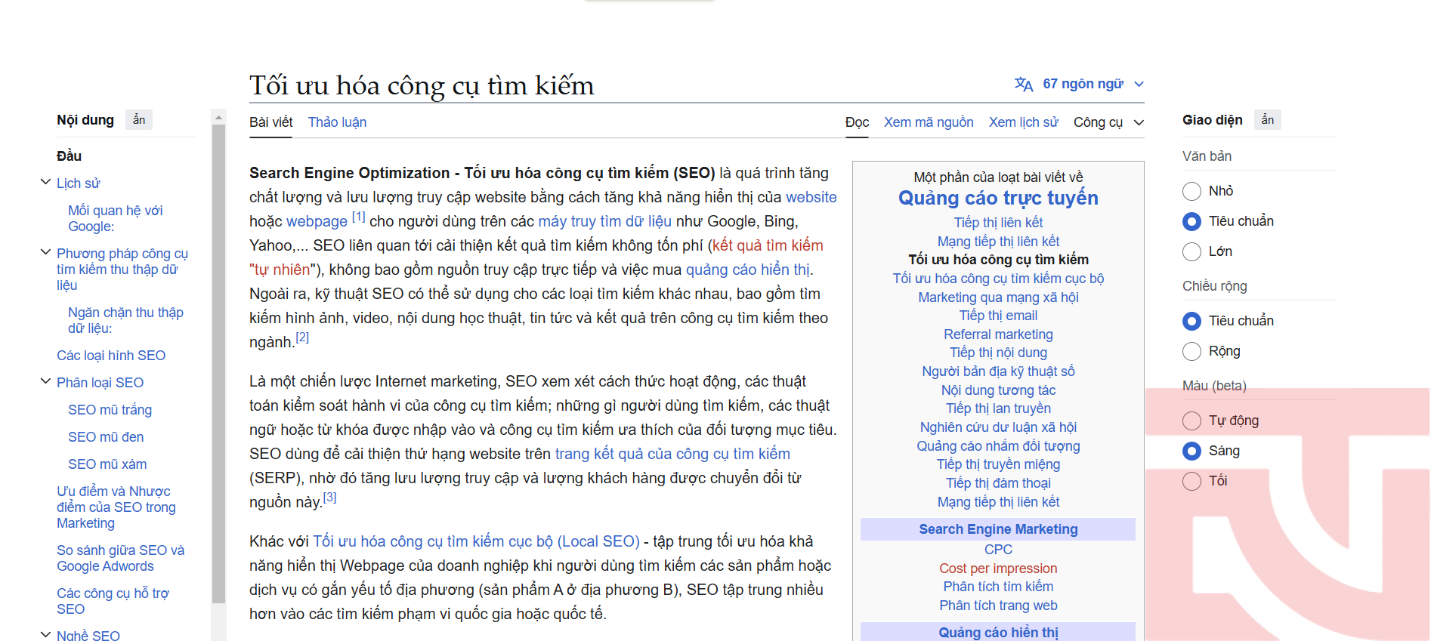Open Marketing qua mạng xã hội link

click(998, 297)
